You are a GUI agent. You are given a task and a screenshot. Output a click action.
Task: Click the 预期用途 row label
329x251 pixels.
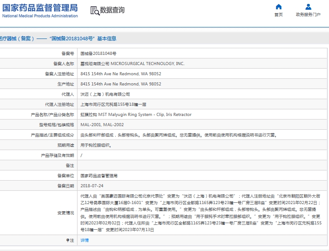tap(66, 145)
